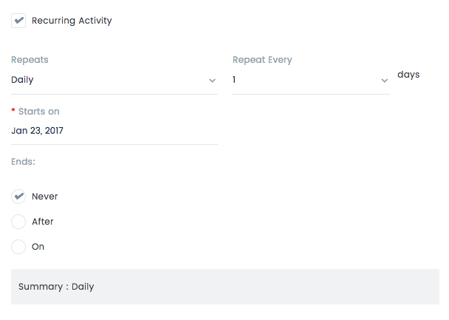Open the Repeat Every dropdown showing 1

click(311, 80)
